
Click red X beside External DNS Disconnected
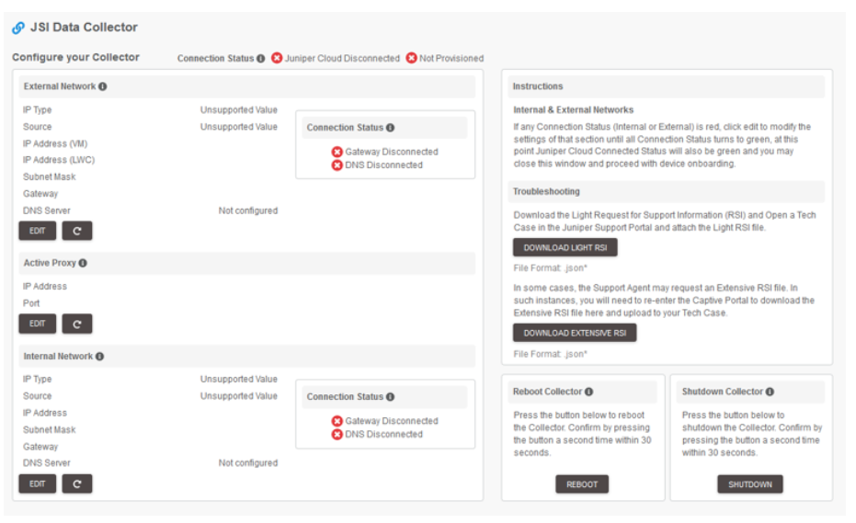[337, 165]
